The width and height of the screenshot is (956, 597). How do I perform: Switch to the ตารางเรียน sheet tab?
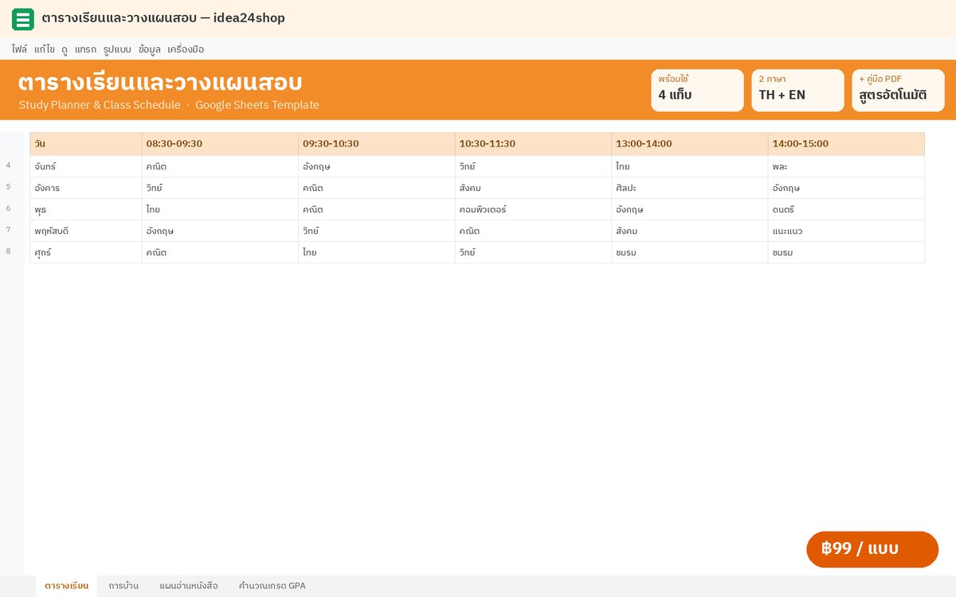coord(66,586)
